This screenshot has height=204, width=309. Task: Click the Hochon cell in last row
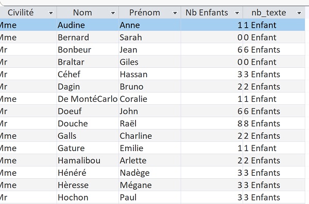(x=88, y=197)
